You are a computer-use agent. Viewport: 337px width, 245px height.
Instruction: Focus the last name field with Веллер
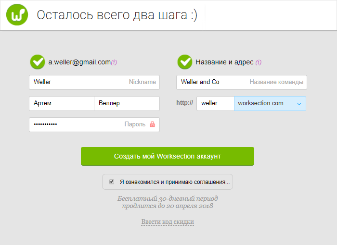[127, 103]
